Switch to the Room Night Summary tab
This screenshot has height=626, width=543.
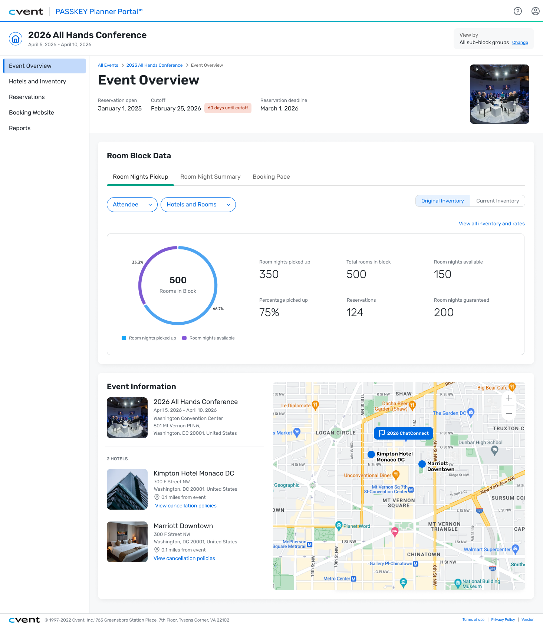point(210,177)
